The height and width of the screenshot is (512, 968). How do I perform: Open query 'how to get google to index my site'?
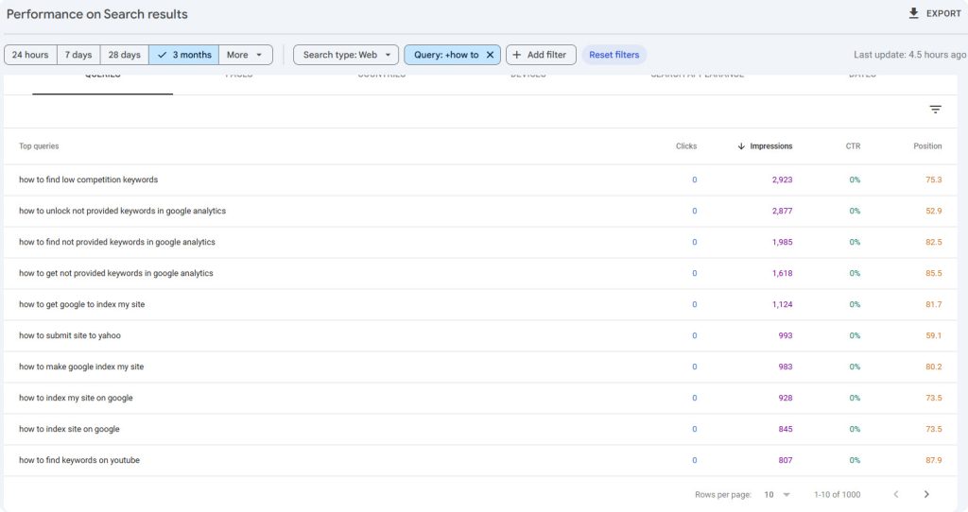[x=81, y=304]
